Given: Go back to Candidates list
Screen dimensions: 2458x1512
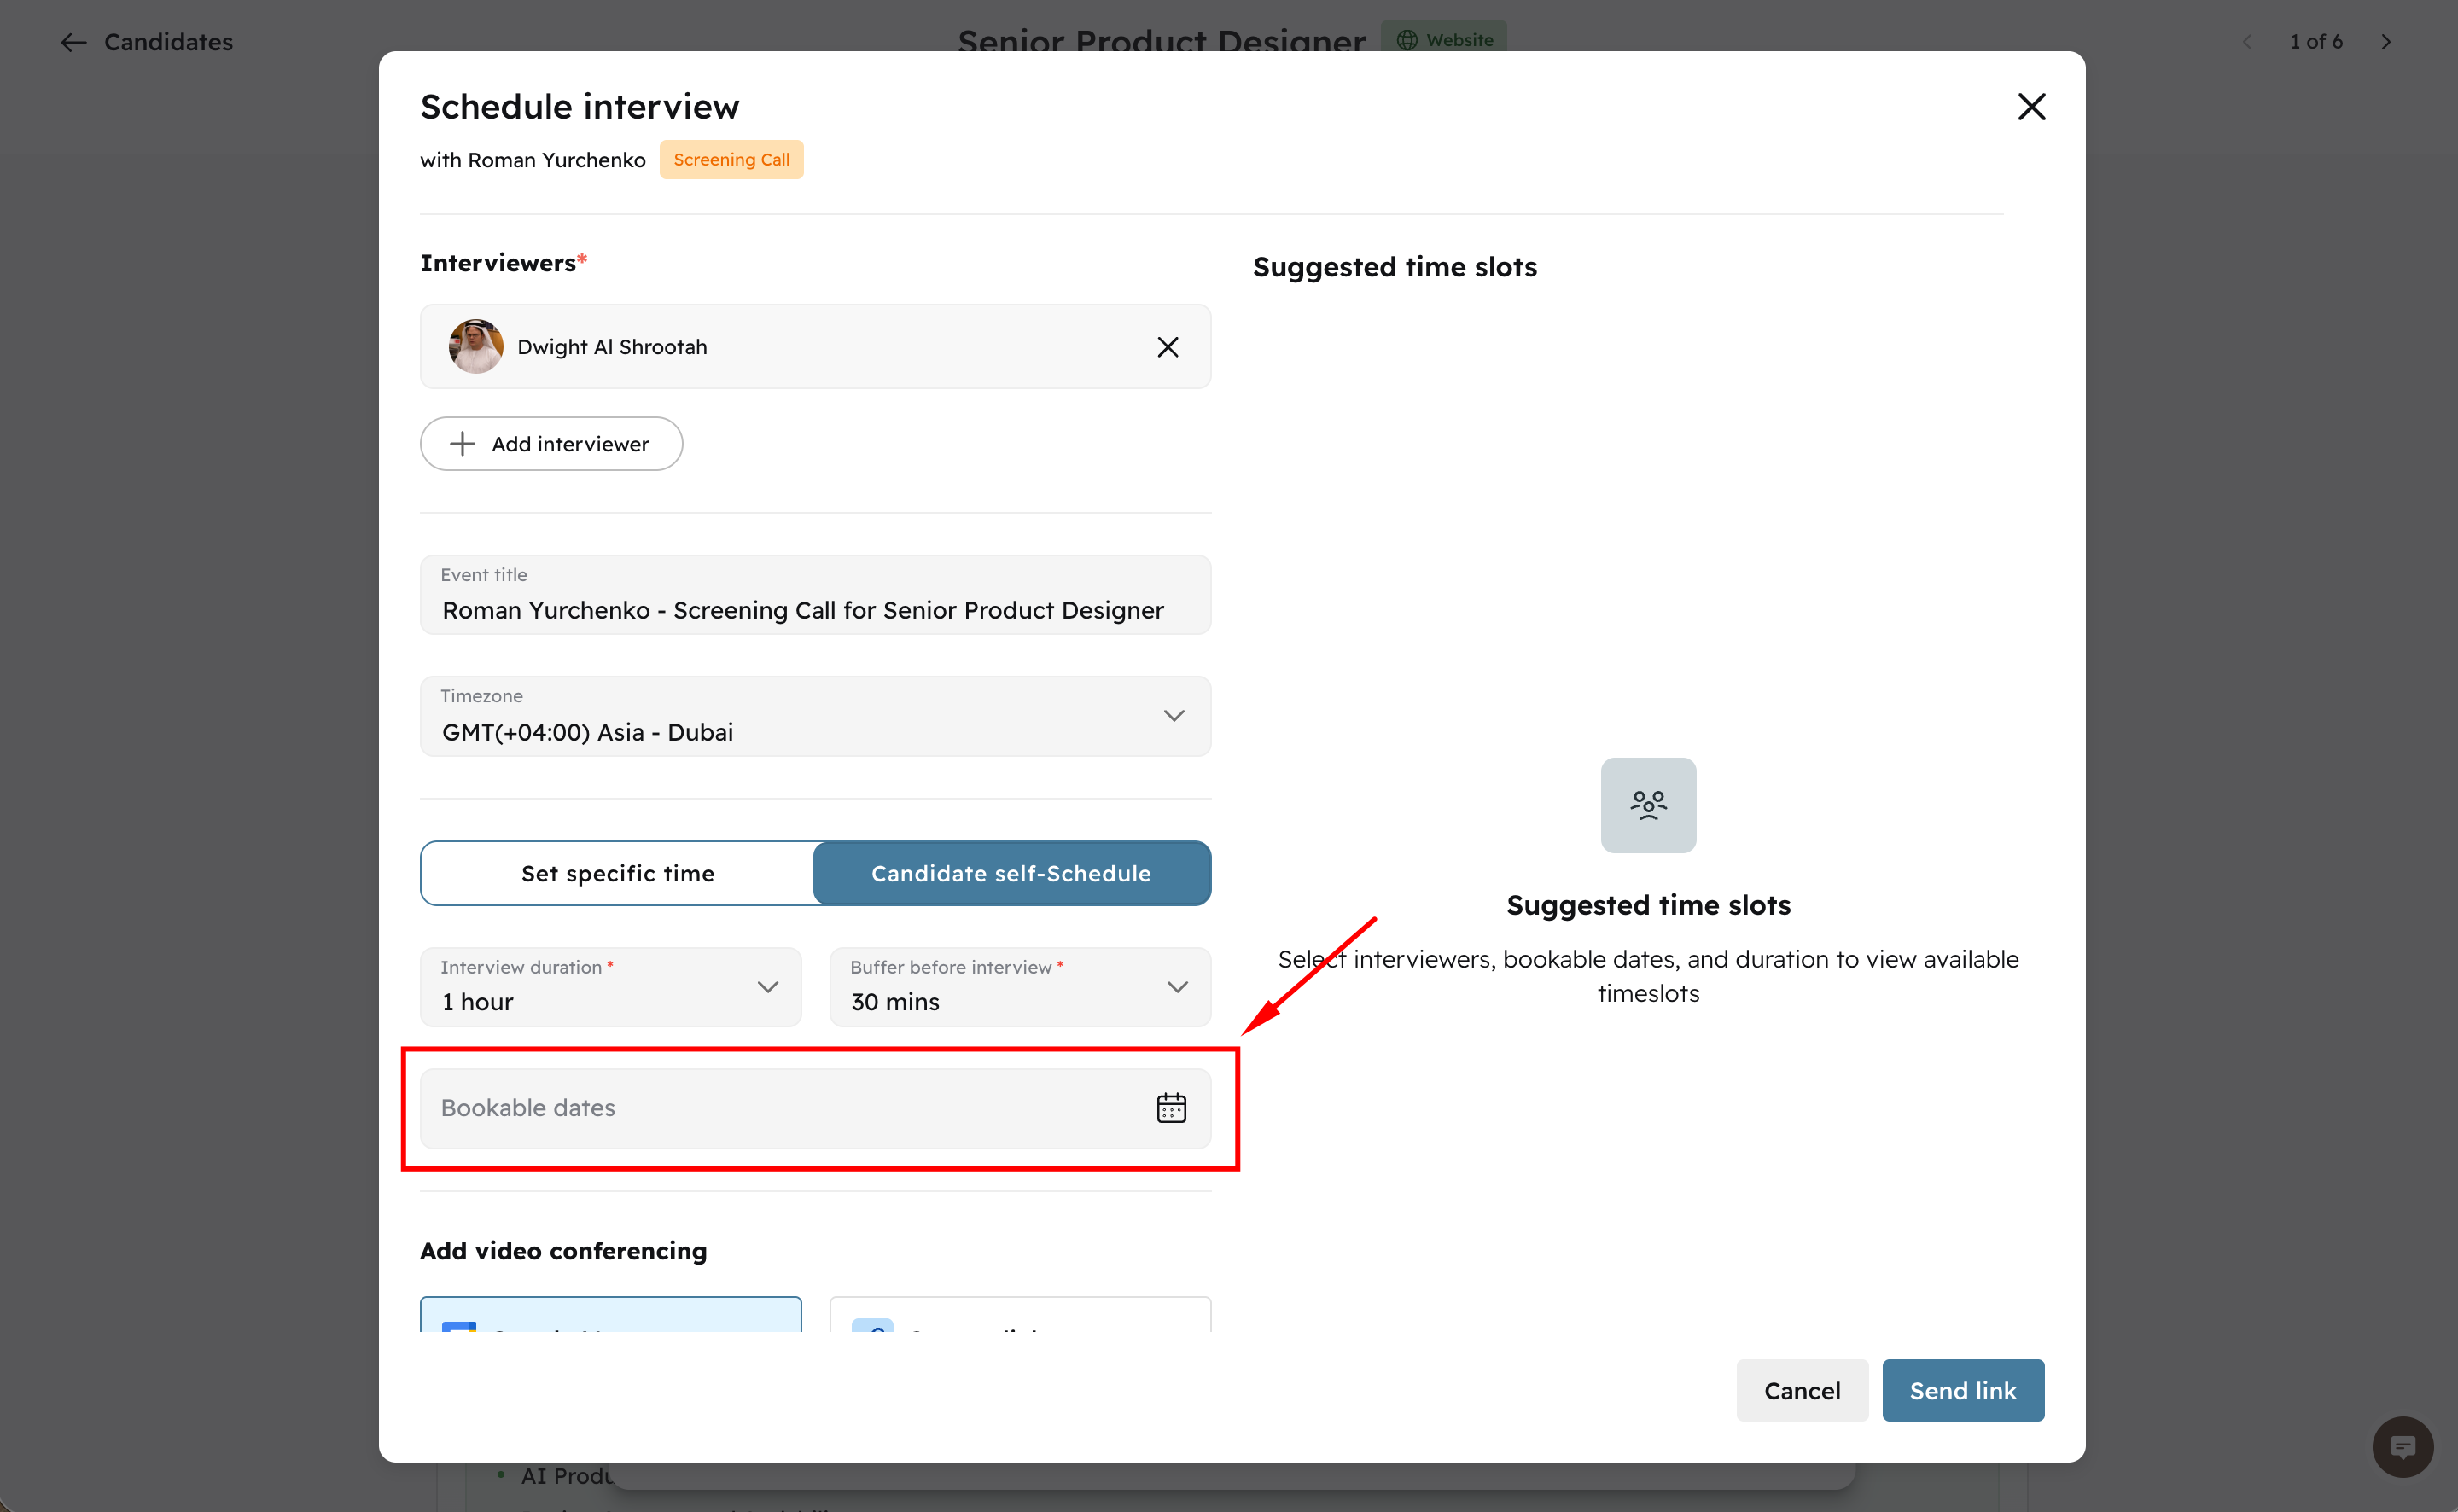Looking at the screenshot, I should click(168, 42).
